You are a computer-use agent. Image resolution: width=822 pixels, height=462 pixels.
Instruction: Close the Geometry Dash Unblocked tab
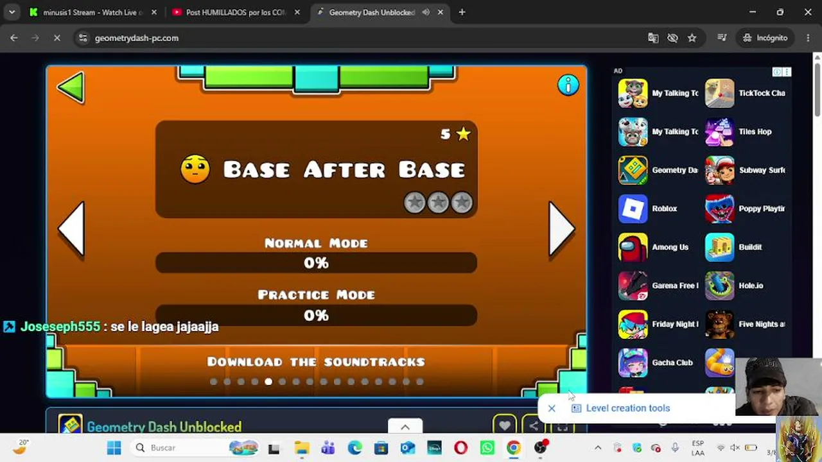[x=440, y=12]
